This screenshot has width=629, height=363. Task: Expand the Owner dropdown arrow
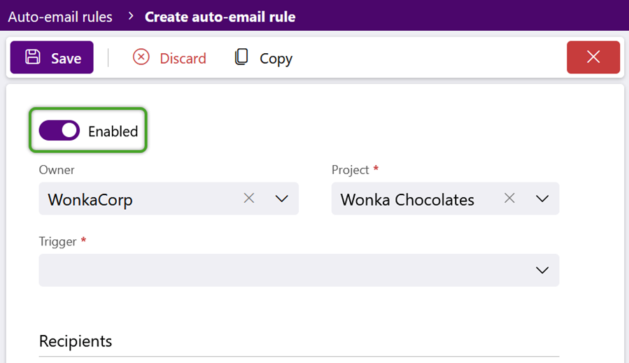click(281, 199)
